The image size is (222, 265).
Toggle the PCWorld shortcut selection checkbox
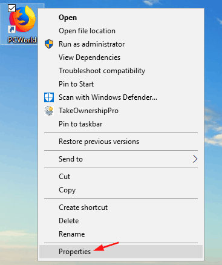(11, 8)
